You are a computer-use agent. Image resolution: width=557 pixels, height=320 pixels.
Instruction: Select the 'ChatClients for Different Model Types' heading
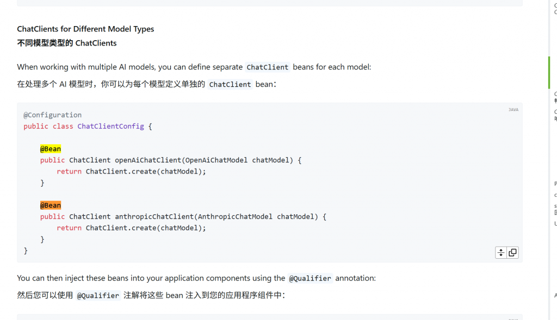pos(85,29)
